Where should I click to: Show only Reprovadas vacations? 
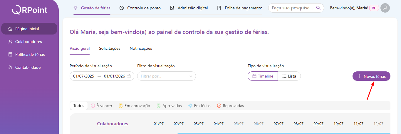pyautogui.click(x=230, y=106)
